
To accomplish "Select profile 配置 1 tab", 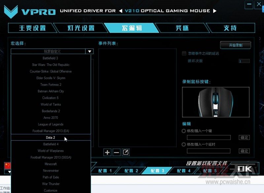I will (105, 171).
